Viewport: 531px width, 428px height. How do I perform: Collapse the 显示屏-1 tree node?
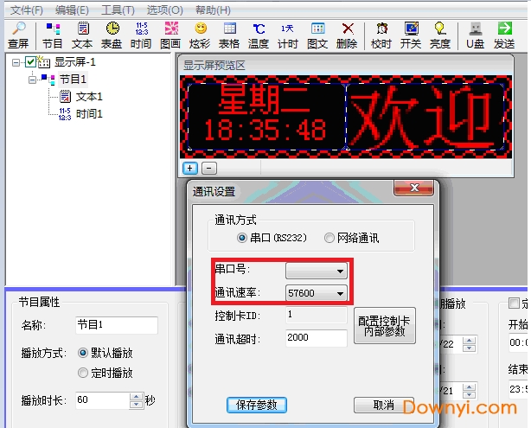point(16,62)
